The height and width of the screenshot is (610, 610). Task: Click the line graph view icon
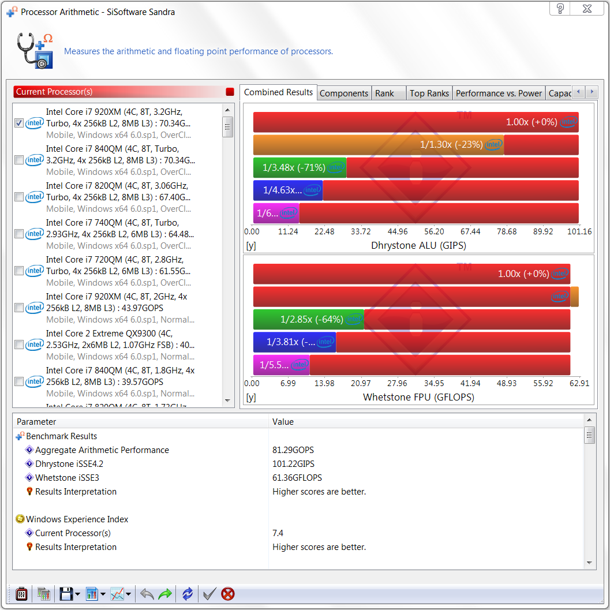[117, 594]
